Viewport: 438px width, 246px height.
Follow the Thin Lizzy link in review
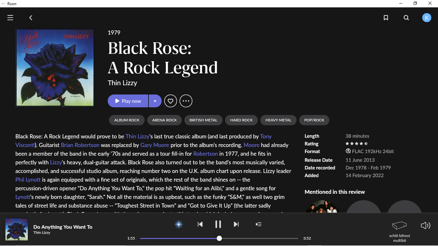pos(137,136)
